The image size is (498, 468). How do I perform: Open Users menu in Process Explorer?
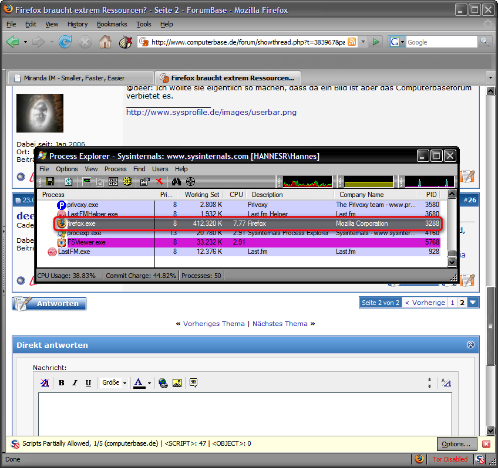(160, 169)
